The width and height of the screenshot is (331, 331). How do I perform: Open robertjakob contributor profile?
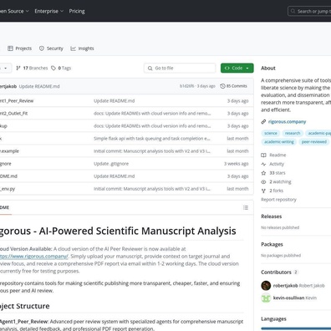coord(285,286)
